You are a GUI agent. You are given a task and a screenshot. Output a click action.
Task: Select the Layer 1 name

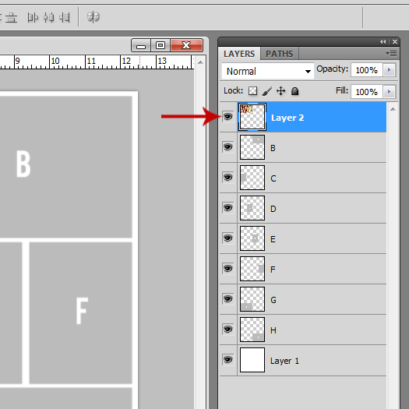[284, 361]
